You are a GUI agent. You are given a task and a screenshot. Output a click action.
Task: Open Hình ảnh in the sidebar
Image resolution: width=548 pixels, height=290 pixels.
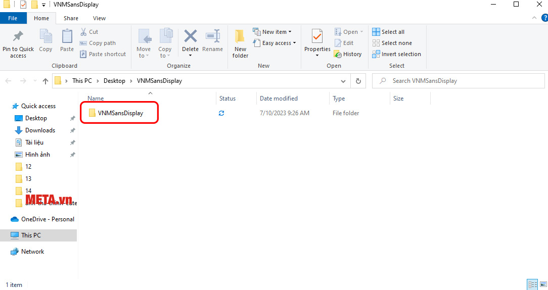click(32, 155)
